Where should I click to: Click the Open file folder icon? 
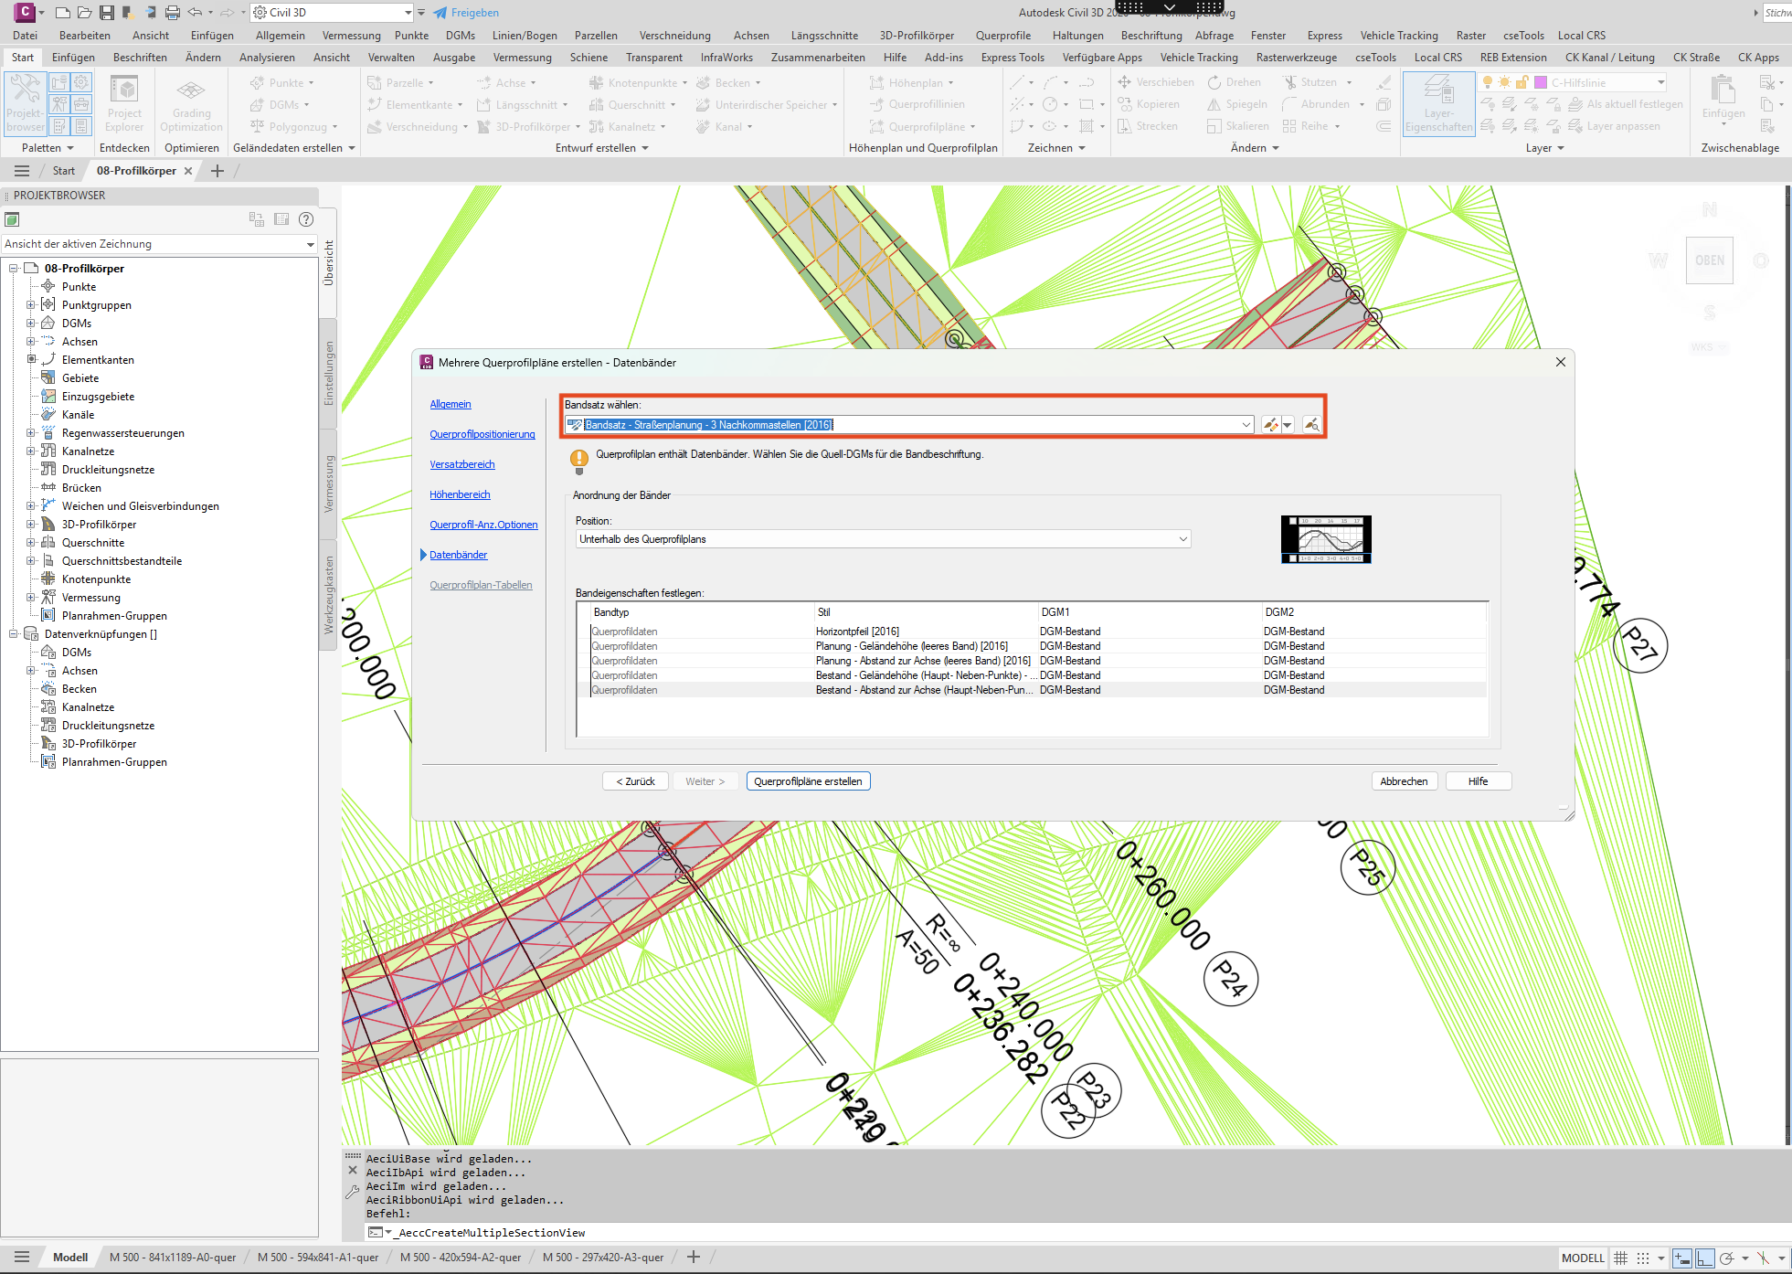pos(84,13)
